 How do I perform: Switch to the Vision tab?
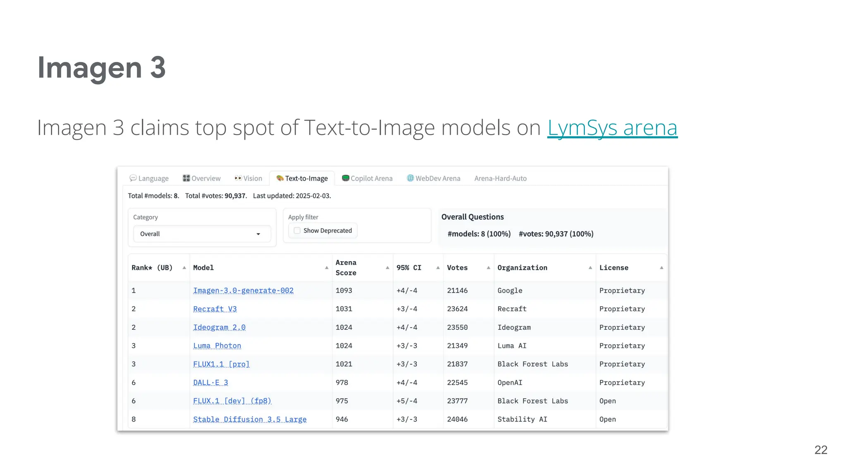tap(248, 178)
